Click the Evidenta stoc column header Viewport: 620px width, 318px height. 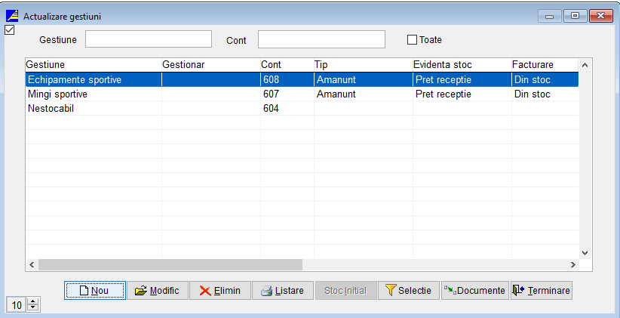tap(461, 65)
